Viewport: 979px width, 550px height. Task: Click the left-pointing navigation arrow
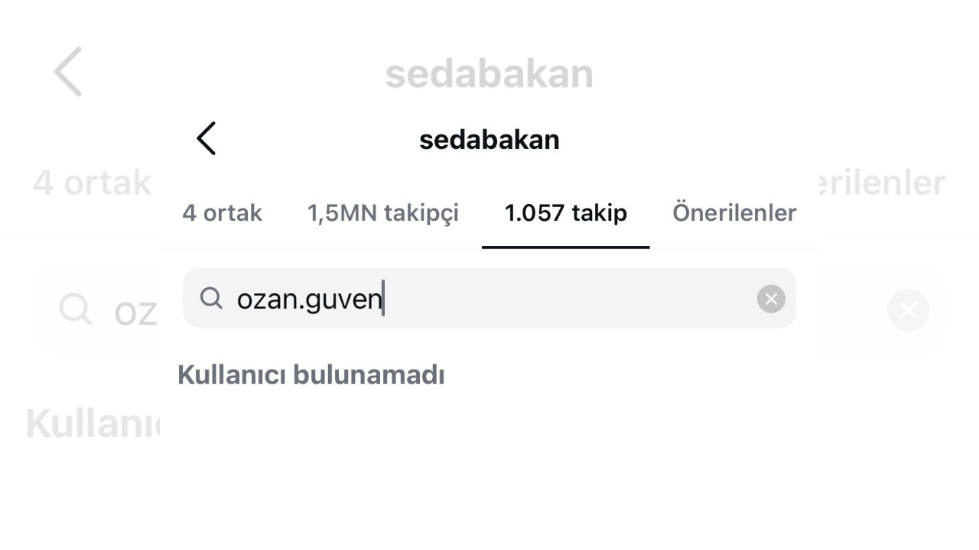(205, 138)
